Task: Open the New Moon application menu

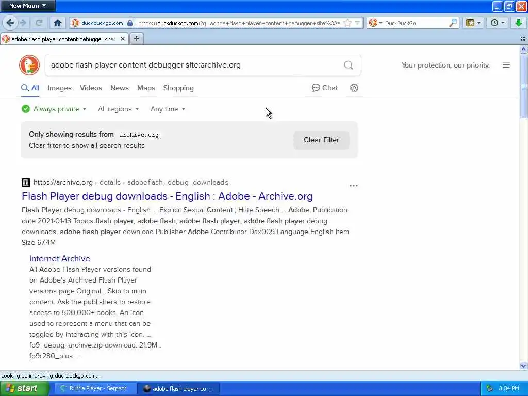Action: (x=28, y=6)
